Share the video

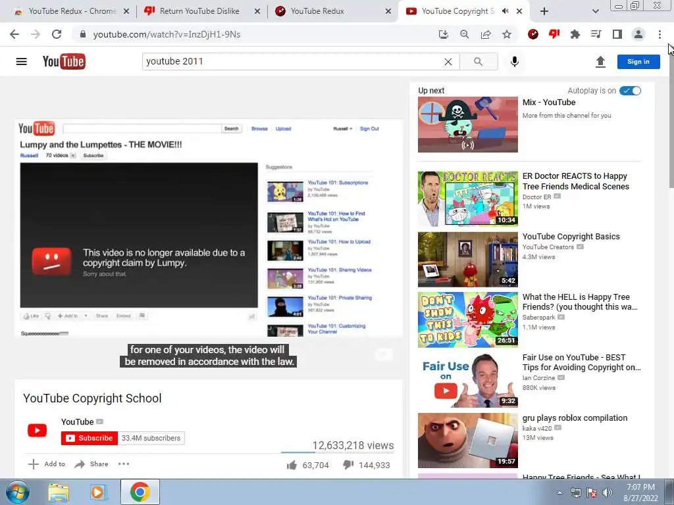click(91, 464)
